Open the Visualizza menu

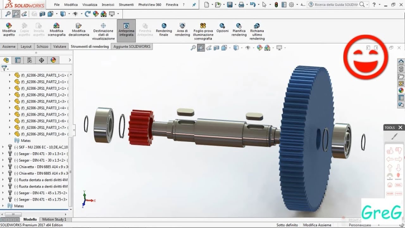90,5
